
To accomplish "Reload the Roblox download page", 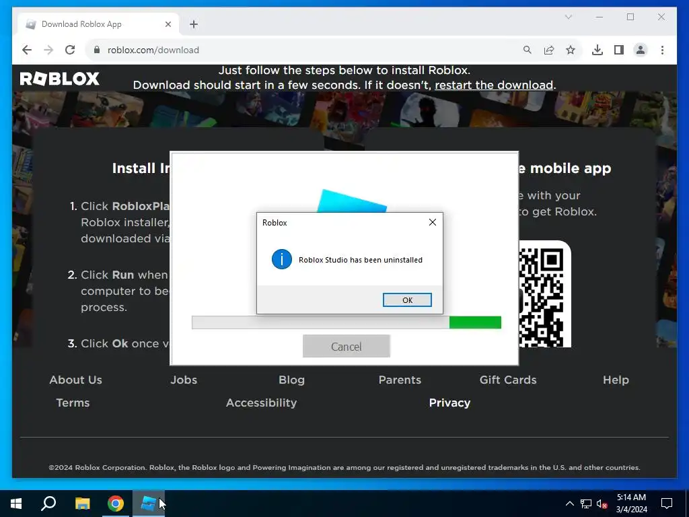I will tap(70, 50).
